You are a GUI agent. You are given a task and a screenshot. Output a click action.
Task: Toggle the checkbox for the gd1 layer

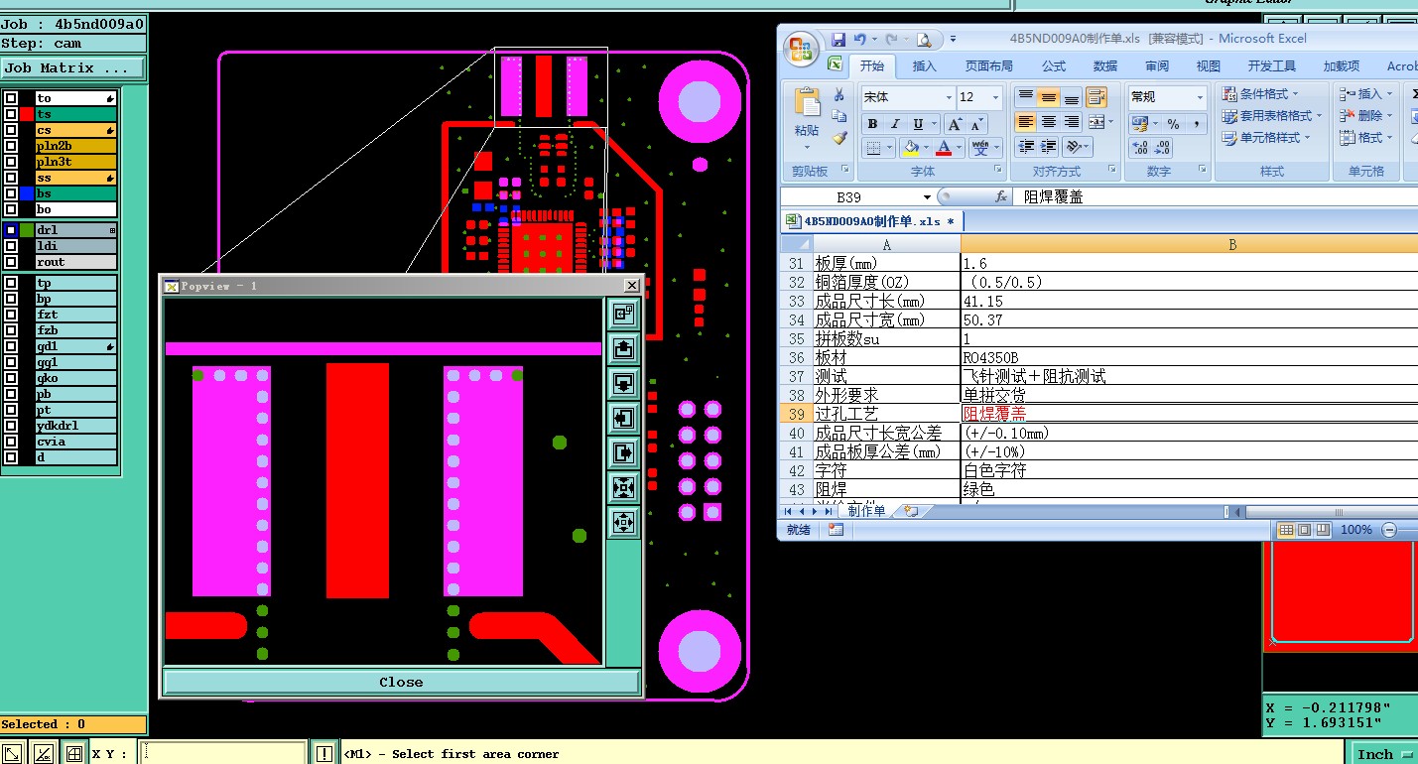10,346
